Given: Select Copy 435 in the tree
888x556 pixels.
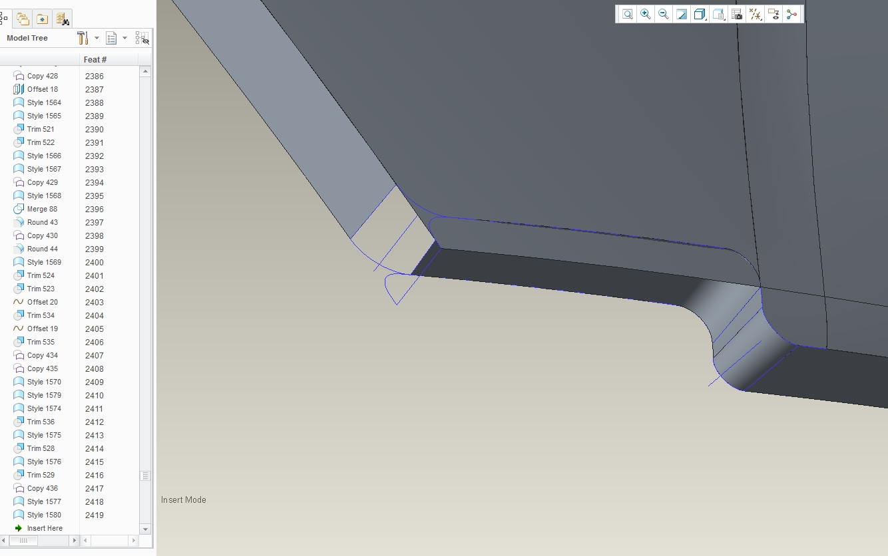Looking at the screenshot, I should 43,368.
